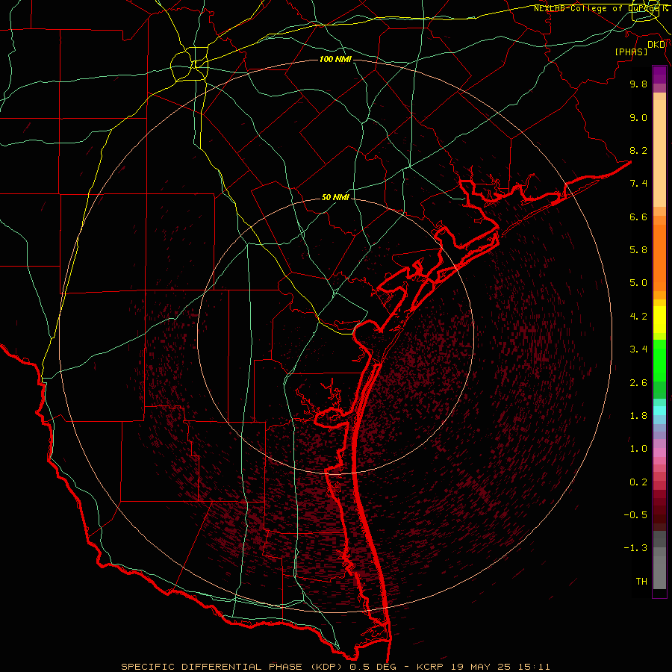Click the 8.2 scale value

point(638,150)
